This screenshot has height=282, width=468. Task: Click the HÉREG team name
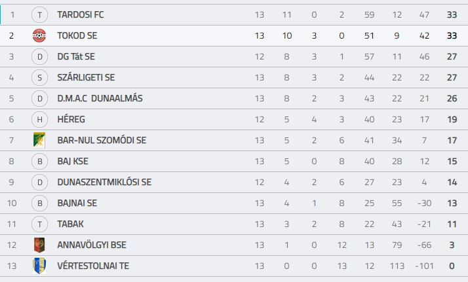(x=71, y=120)
